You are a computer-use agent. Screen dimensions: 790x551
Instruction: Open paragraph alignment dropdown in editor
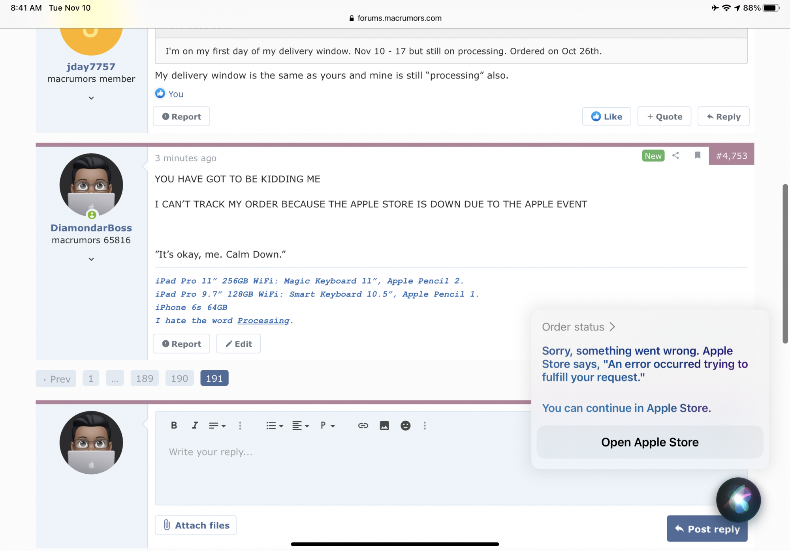[301, 426]
